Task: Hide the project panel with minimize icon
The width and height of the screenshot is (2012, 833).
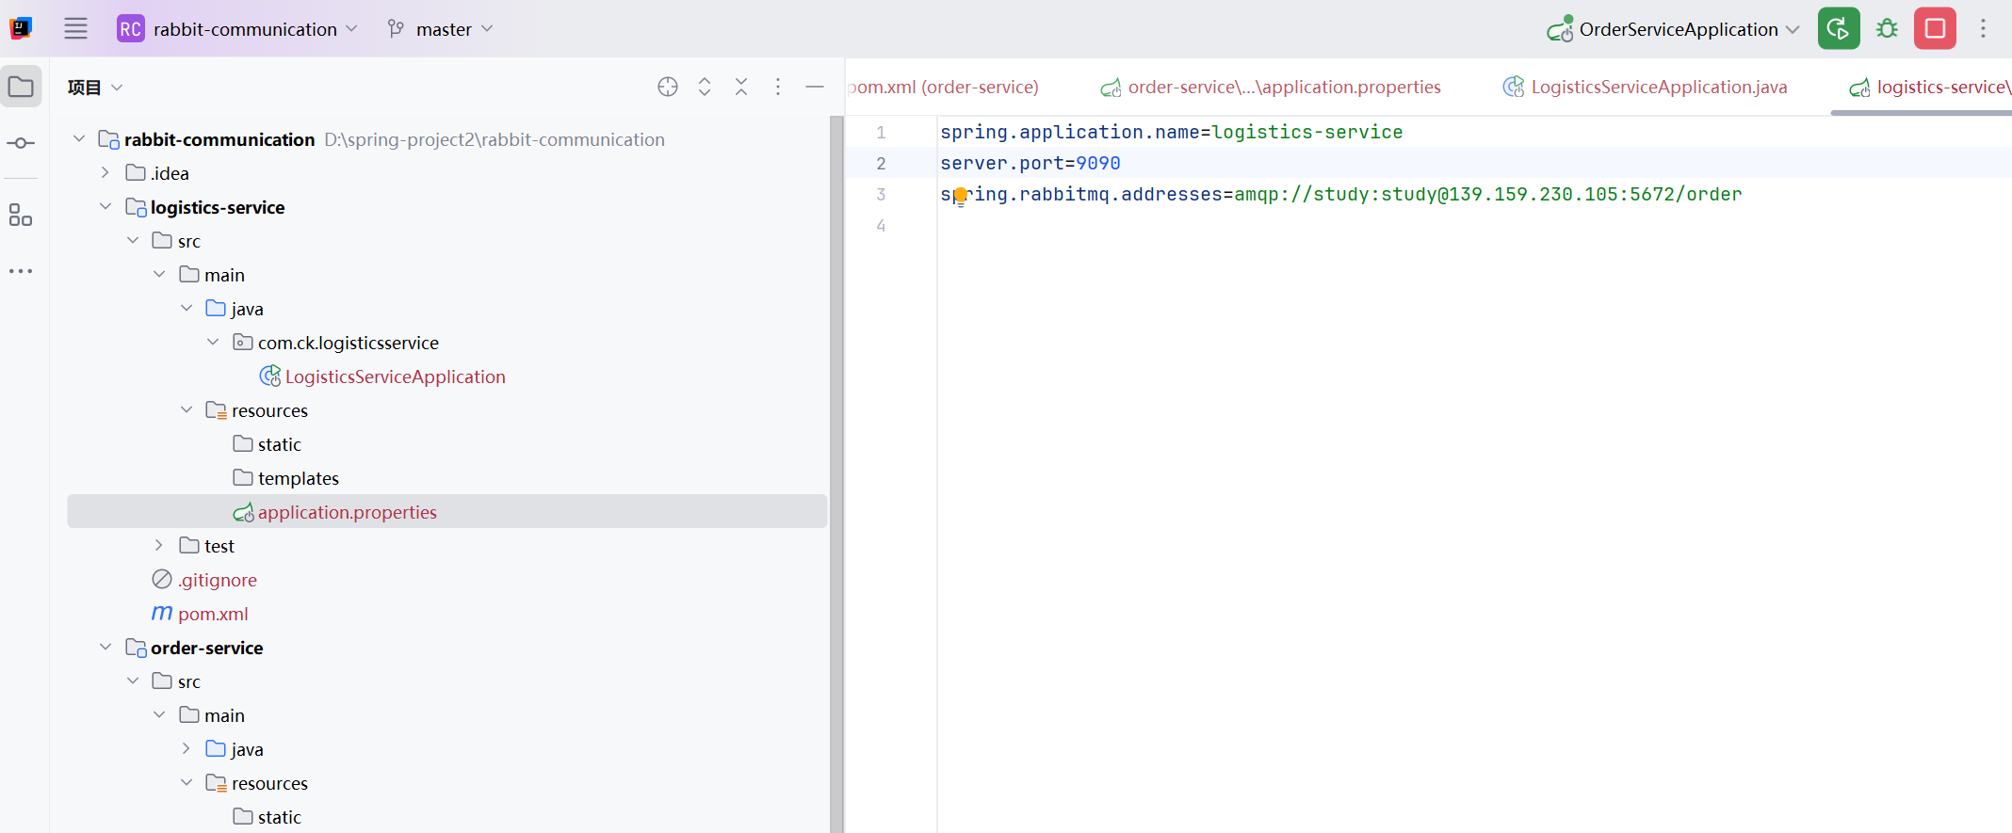Action: [x=815, y=87]
